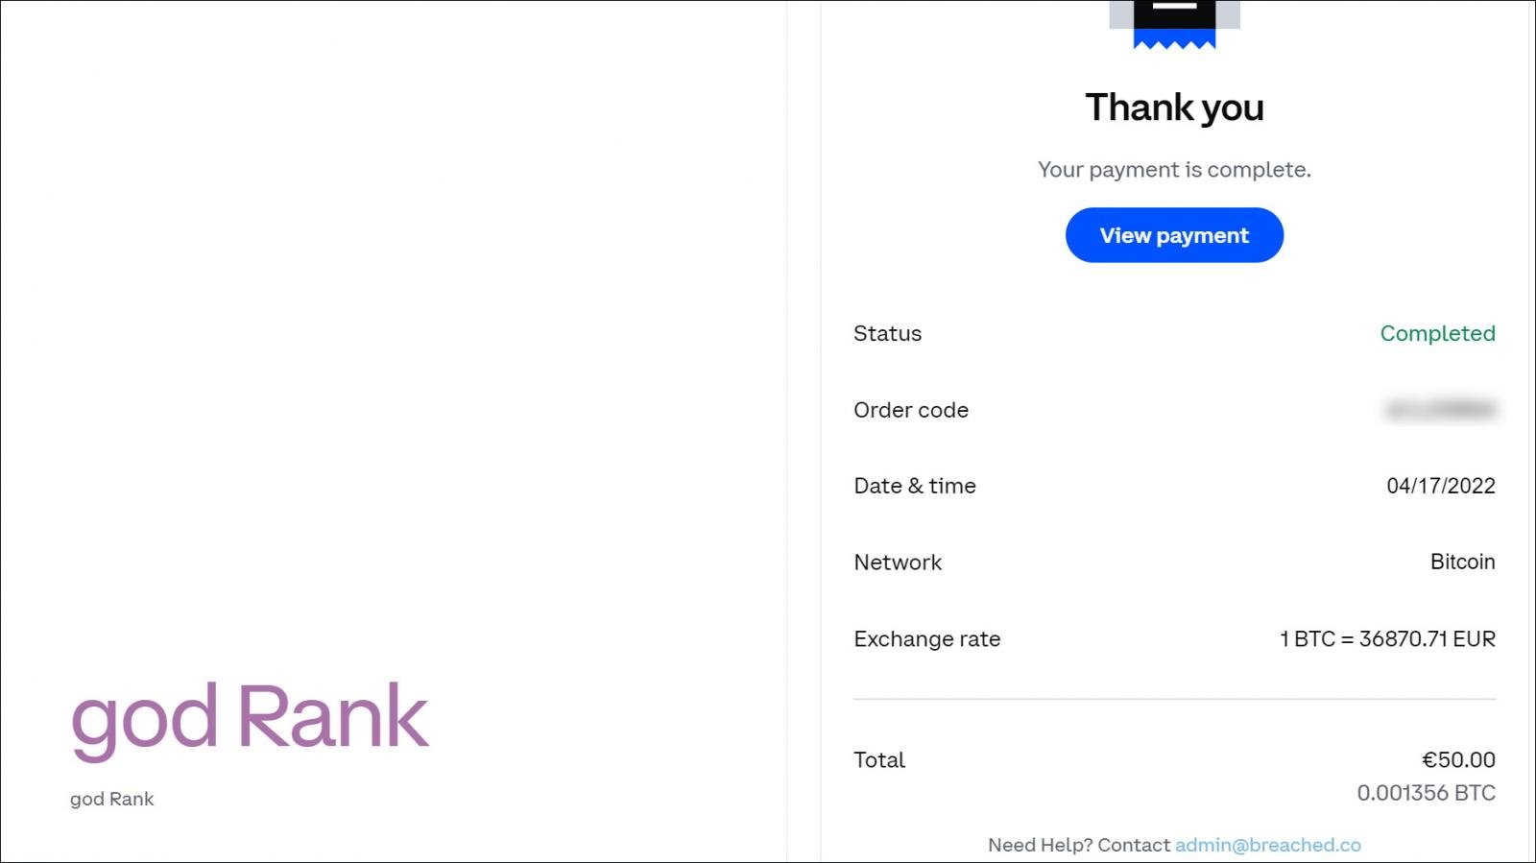Click the €50.00 total amount
The image size is (1536, 863).
point(1458,759)
